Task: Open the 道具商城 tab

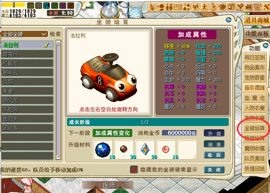Action: pyautogui.click(x=257, y=20)
